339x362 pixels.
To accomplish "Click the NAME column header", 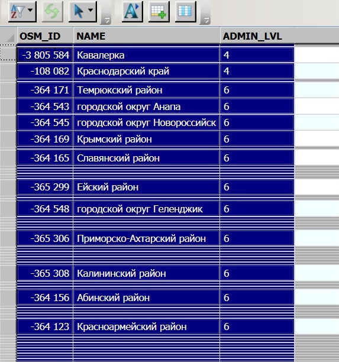I will pos(146,36).
